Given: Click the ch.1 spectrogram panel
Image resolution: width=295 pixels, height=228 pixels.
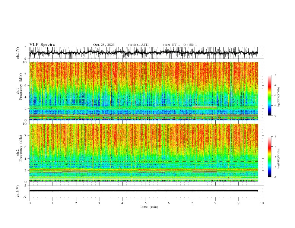Looking at the screenshot, I should coord(144,91).
